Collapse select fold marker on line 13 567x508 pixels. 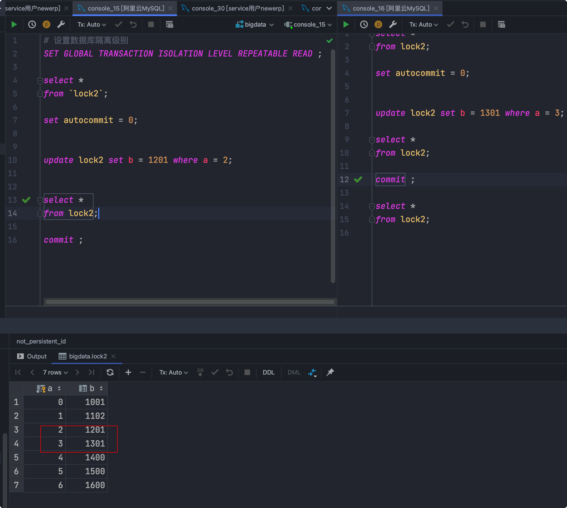[40, 200]
